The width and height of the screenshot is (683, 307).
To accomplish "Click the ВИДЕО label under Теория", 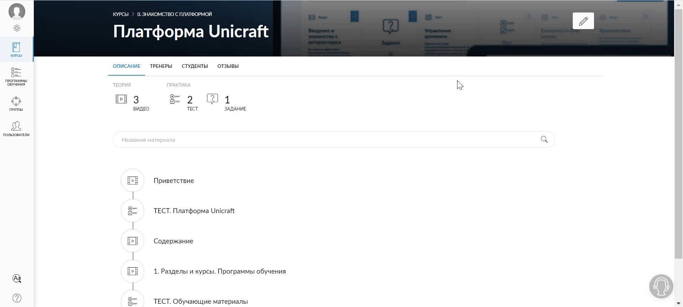I will [141, 109].
